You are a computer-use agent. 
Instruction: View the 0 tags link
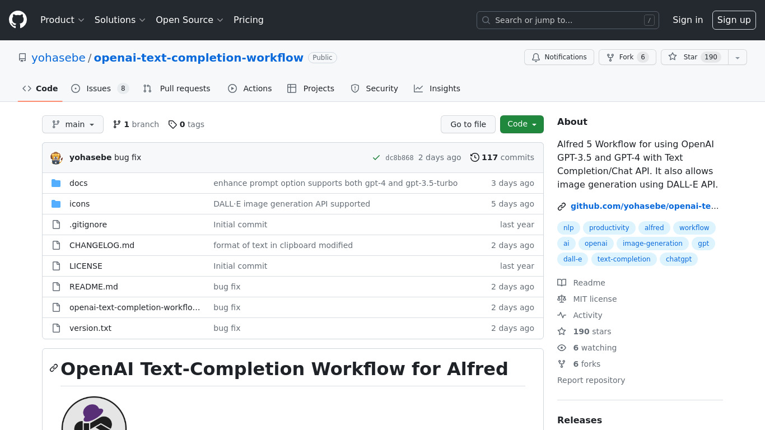[x=186, y=124]
